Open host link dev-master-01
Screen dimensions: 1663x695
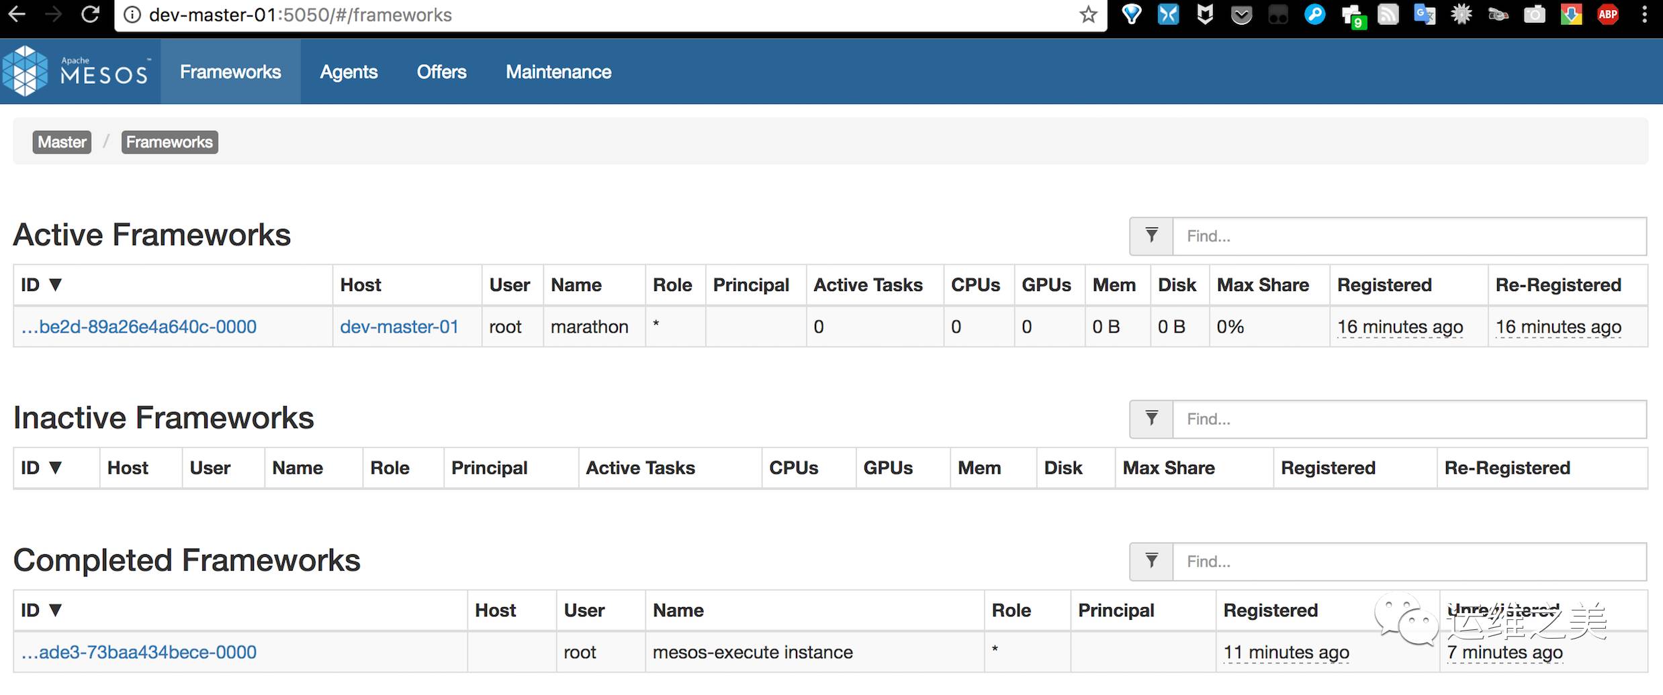(x=399, y=327)
